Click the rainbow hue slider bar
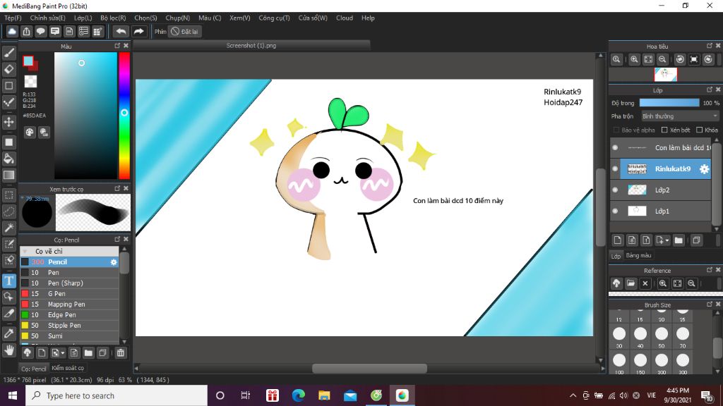This screenshot has height=406, width=723. [x=124, y=115]
